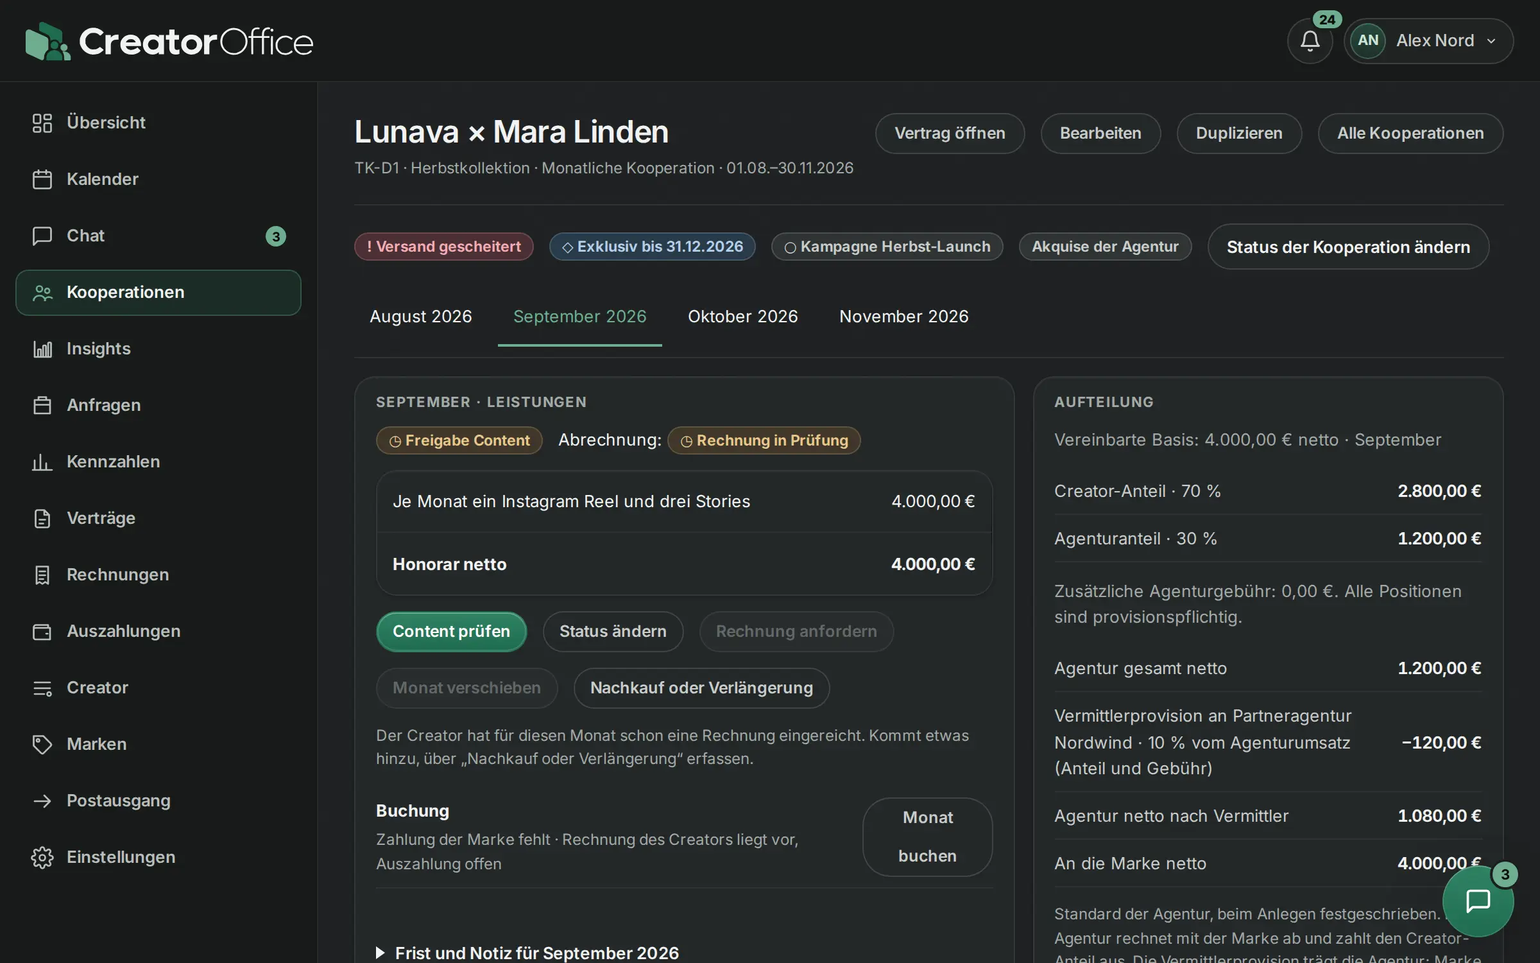Click the CreatorOffice logo icon
The height and width of the screenshot is (963, 1540).
(x=47, y=41)
